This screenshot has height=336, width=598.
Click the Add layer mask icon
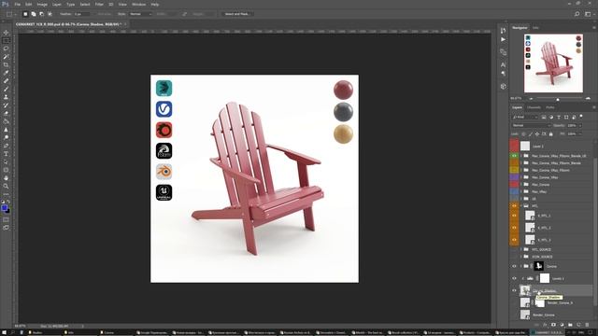click(553, 325)
